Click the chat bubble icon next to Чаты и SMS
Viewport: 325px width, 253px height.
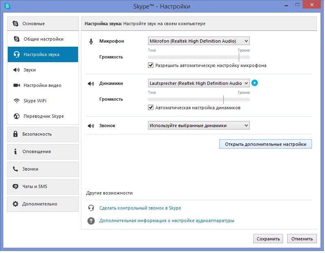[x=15, y=186]
